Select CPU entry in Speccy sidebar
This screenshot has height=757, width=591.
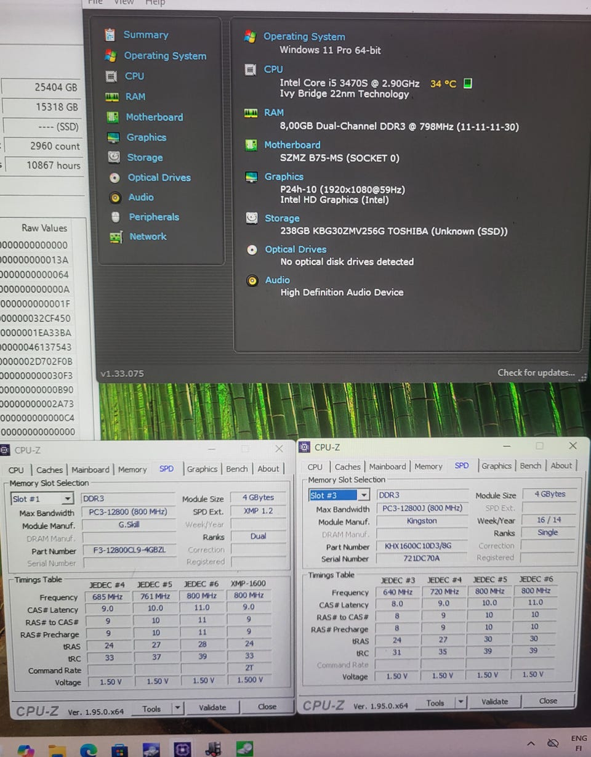[x=134, y=76]
